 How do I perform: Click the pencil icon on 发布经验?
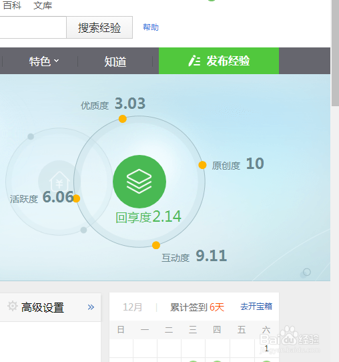(194, 61)
